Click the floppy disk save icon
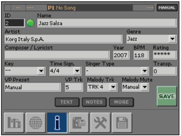This screenshot has width=181, height=136. pyautogui.click(x=122, y=123)
